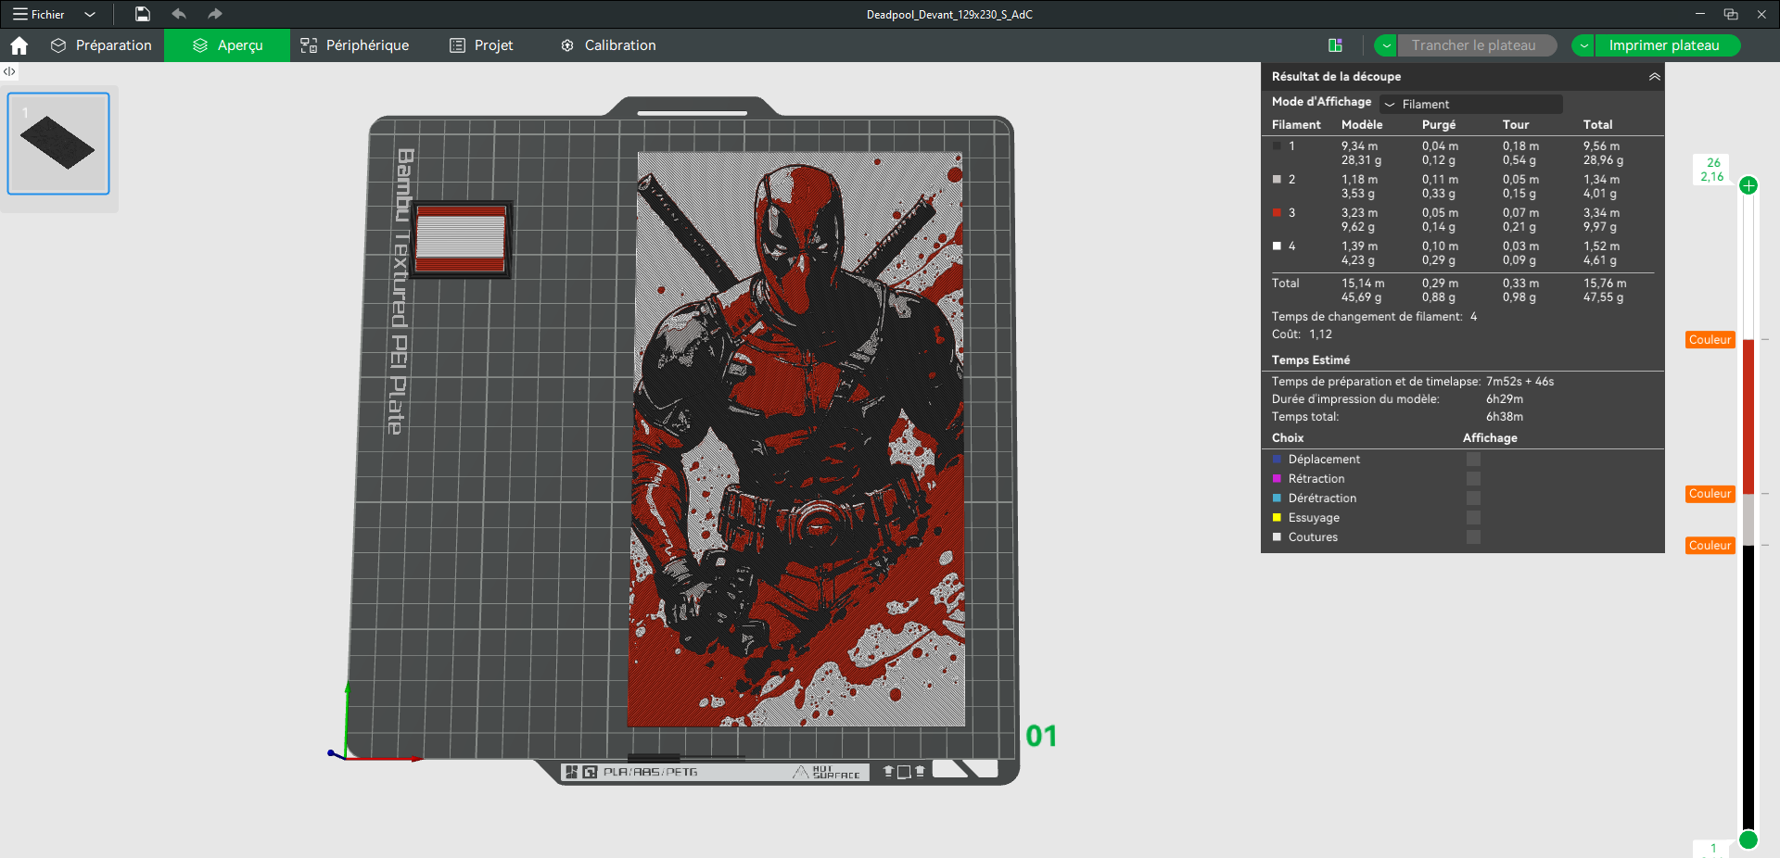The image size is (1780, 858).
Task: Click the total weight "47,55 g" value
Action: (1603, 297)
